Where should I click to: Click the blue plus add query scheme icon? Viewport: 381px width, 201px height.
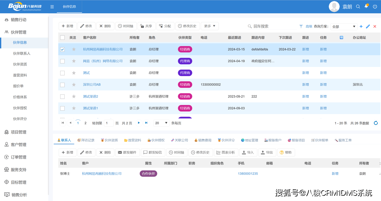(x=361, y=26)
